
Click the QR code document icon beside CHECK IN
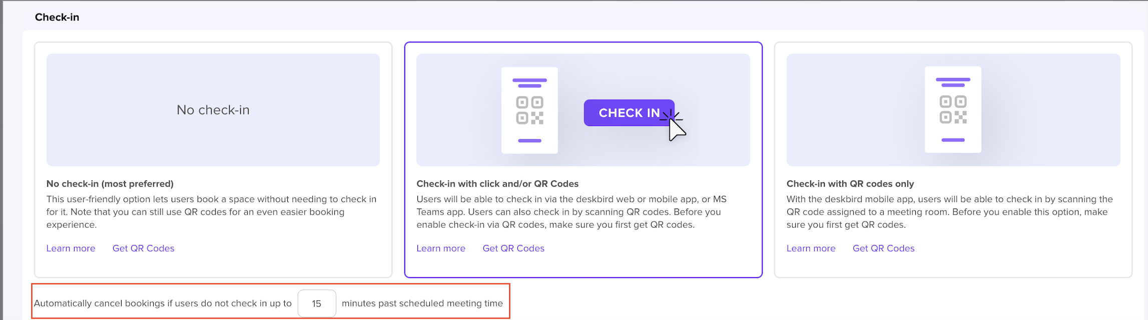tap(529, 110)
